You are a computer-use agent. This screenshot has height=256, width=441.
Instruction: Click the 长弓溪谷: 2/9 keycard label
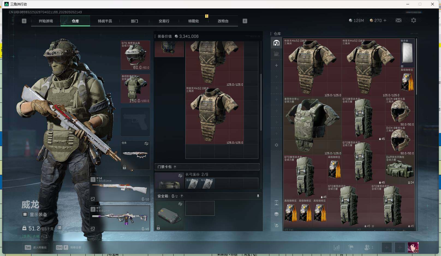[197, 174]
